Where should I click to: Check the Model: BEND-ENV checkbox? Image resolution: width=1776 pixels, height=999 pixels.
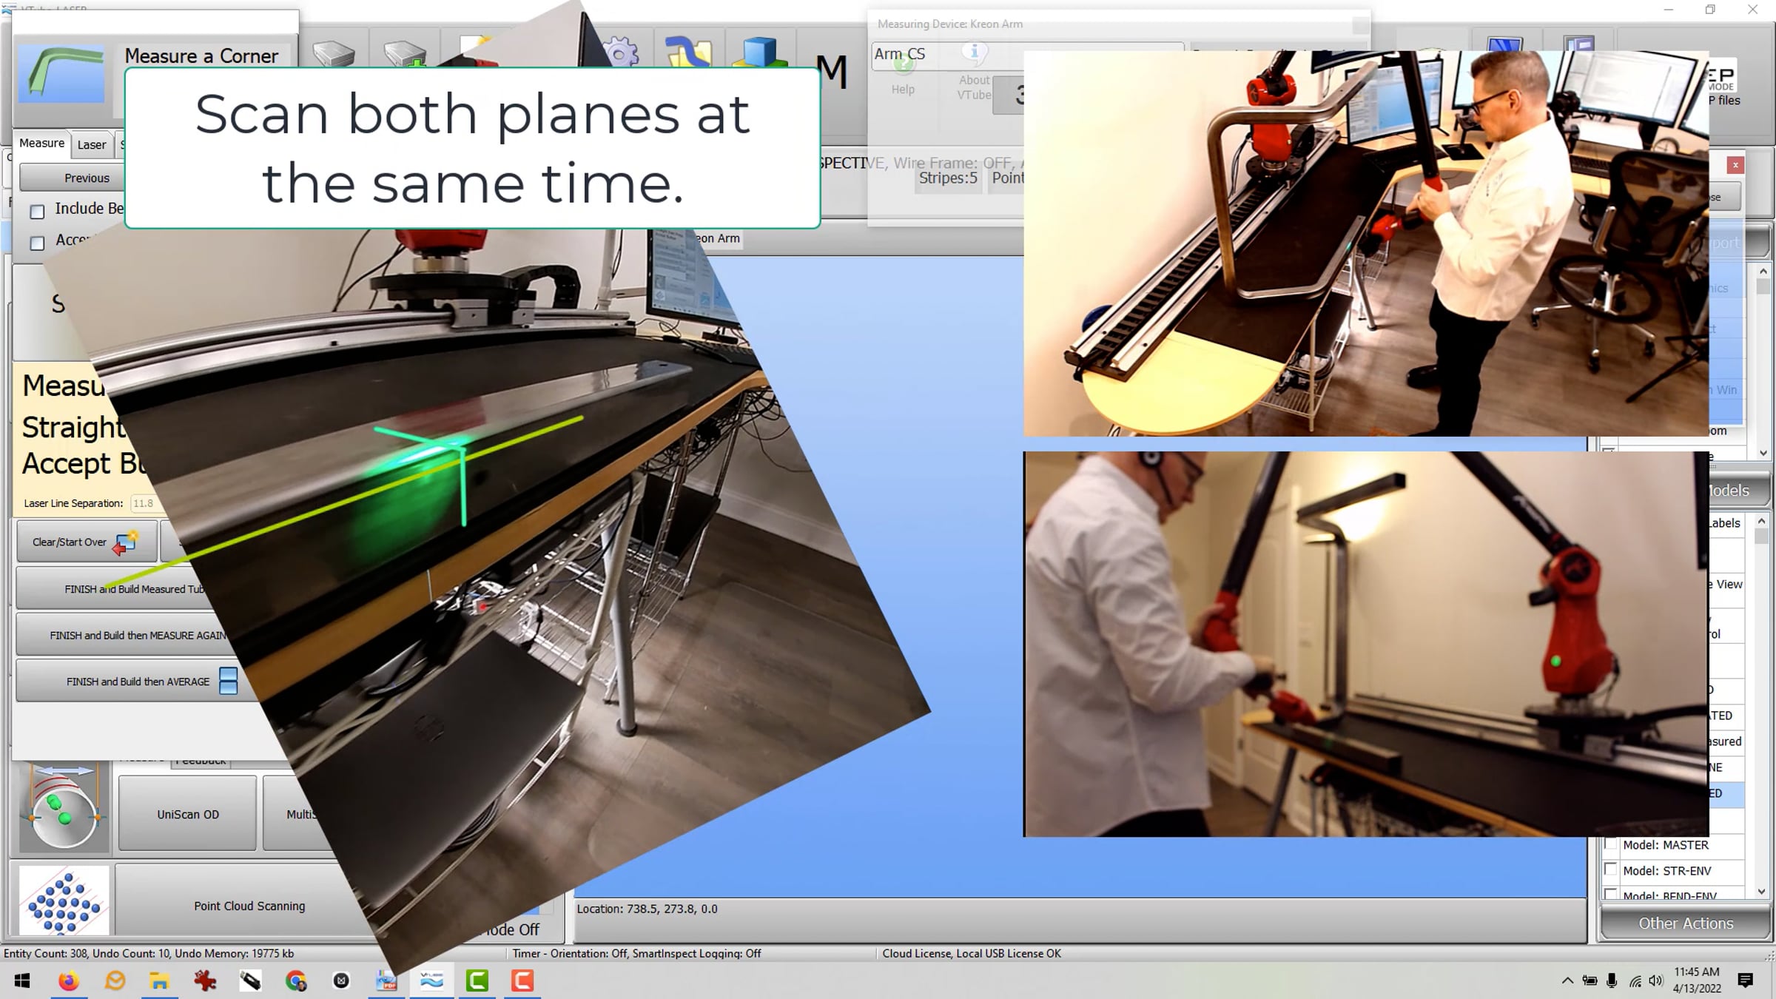[1610, 894]
